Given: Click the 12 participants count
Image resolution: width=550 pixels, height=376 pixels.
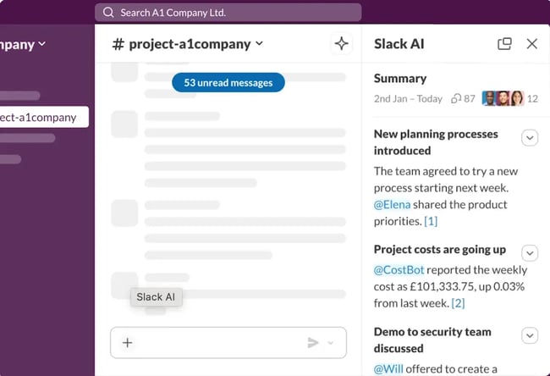Looking at the screenshot, I should 532,98.
